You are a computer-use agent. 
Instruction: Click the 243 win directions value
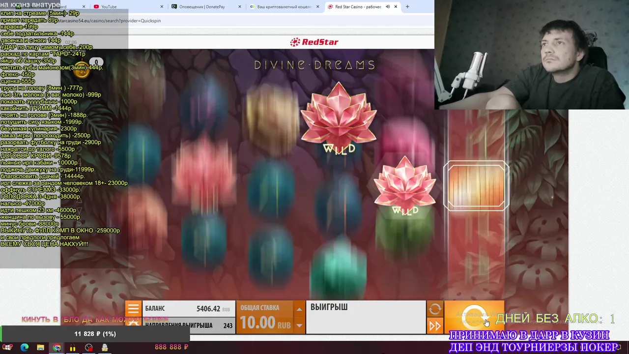(228, 325)
